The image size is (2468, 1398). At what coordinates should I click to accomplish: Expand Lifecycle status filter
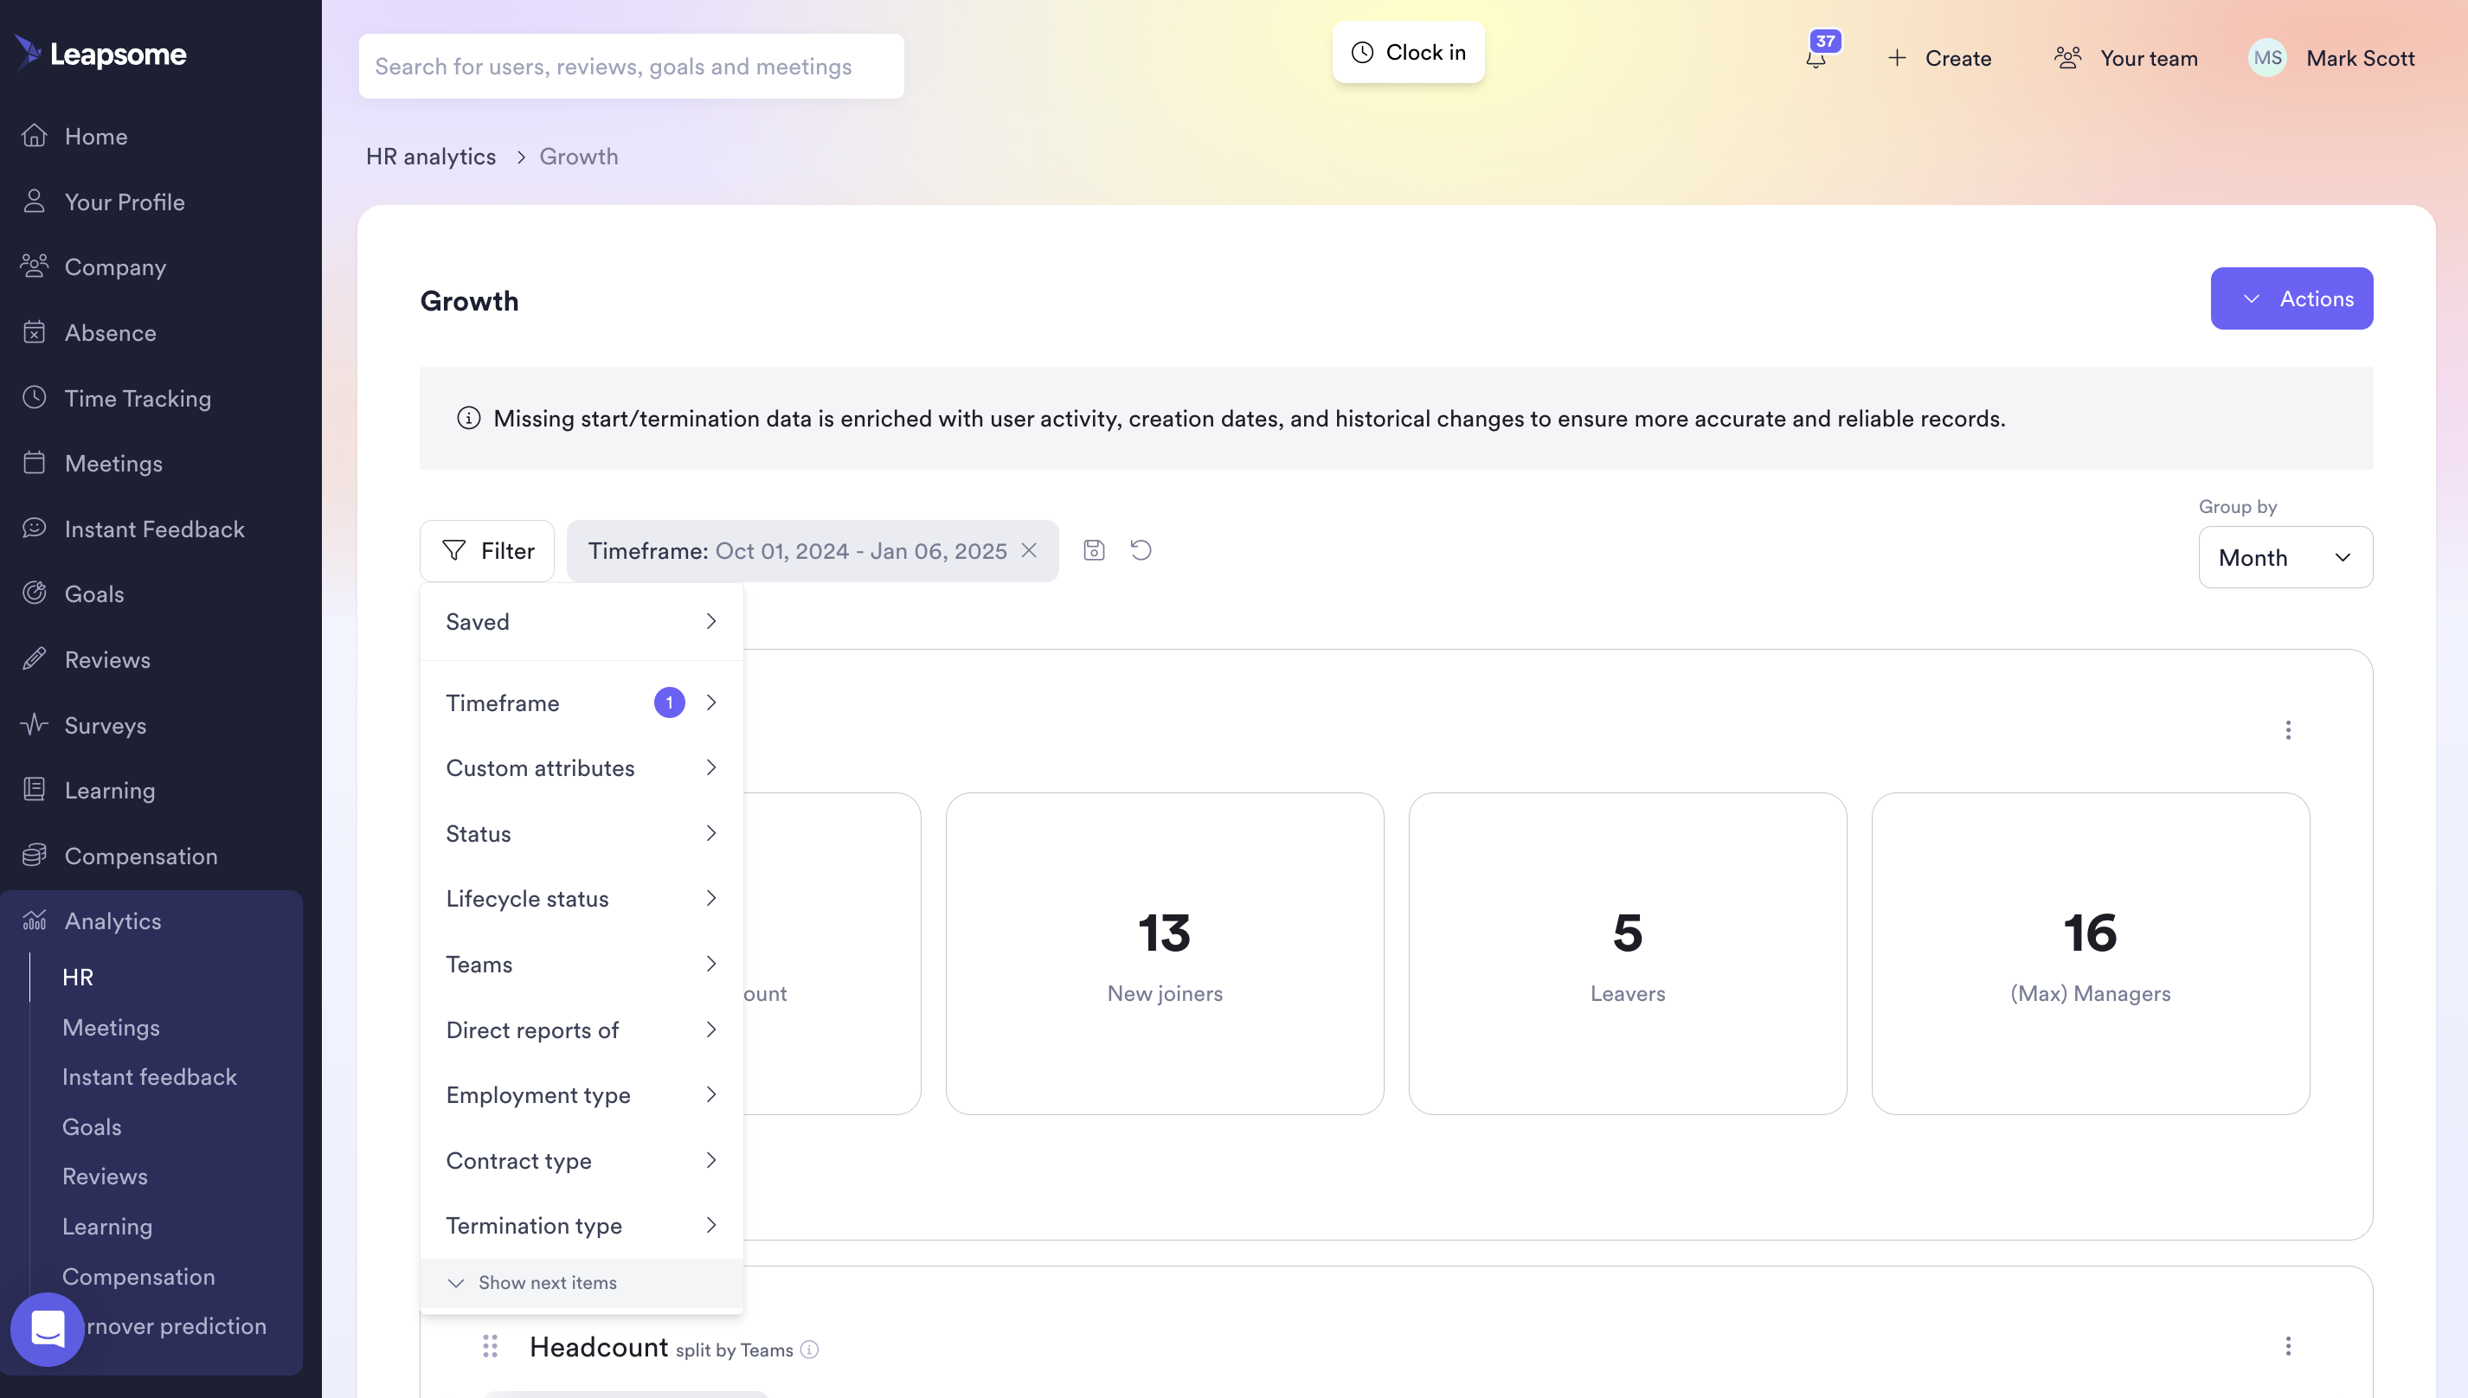point(581,899)
